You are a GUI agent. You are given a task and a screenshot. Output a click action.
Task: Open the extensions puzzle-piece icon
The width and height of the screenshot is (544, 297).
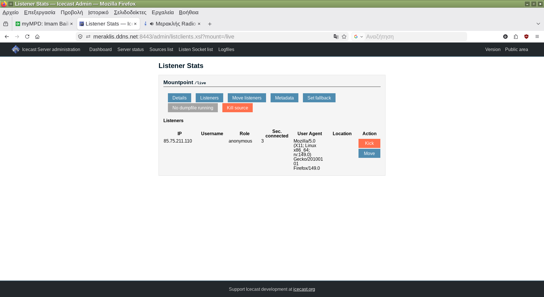[x=516, y=37]
